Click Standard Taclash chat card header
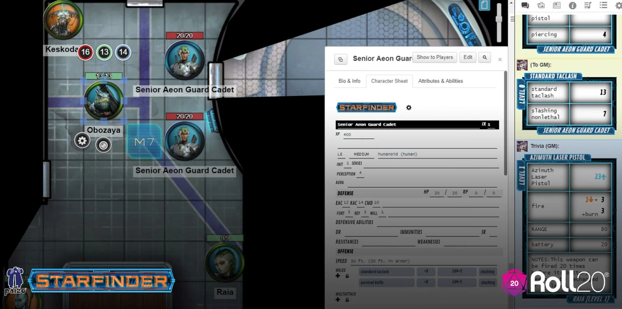The image size is (622, 309). [x=553, y=76]
